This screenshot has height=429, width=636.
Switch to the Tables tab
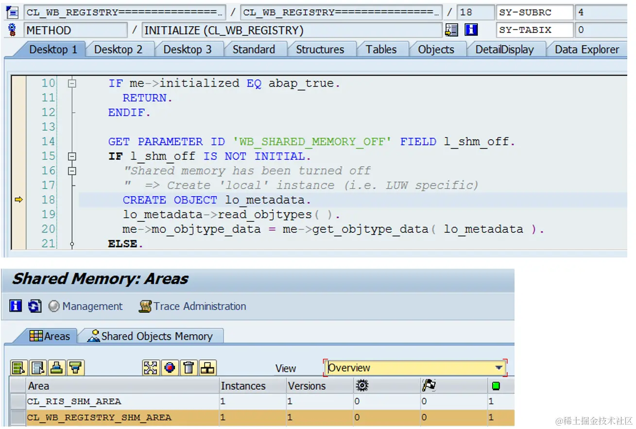click(381, 50)
